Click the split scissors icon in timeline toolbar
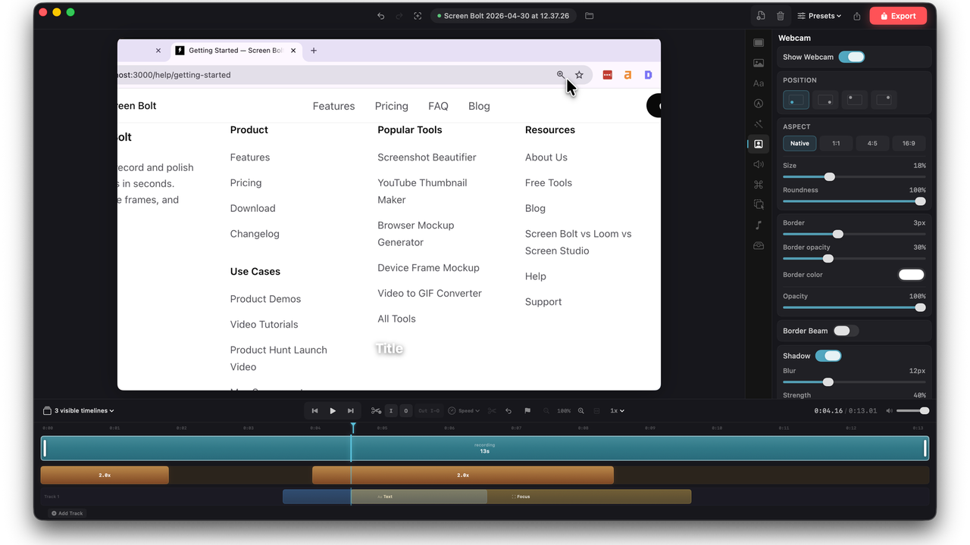The width and height of the screenshot is (970, 545). 376,411
